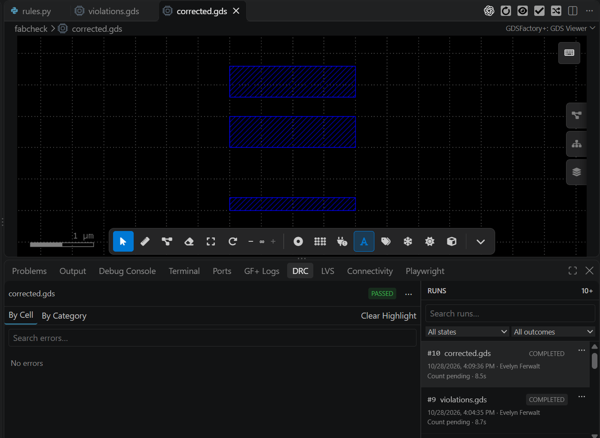
Task: Open the GDSFactory+: GDS Viewer dropdown
Action: pyautogui.click(x=551, y=28)
